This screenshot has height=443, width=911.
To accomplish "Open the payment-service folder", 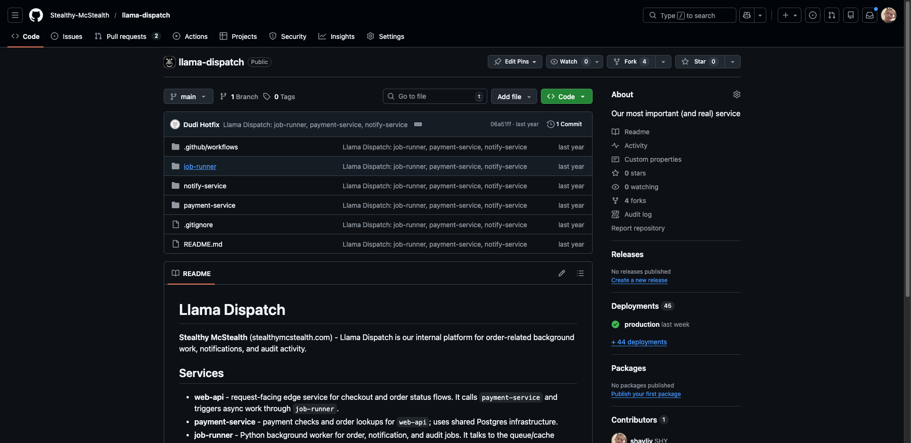I will point(209,205).
